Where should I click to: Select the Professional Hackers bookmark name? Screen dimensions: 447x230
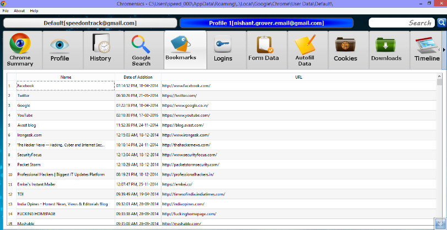(66, 174)
